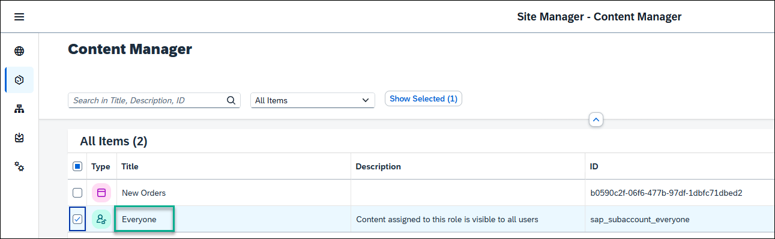Click the Site Manager - Content Manager title
The width and height of the screenshot is (775, 239).
(599, 17)
